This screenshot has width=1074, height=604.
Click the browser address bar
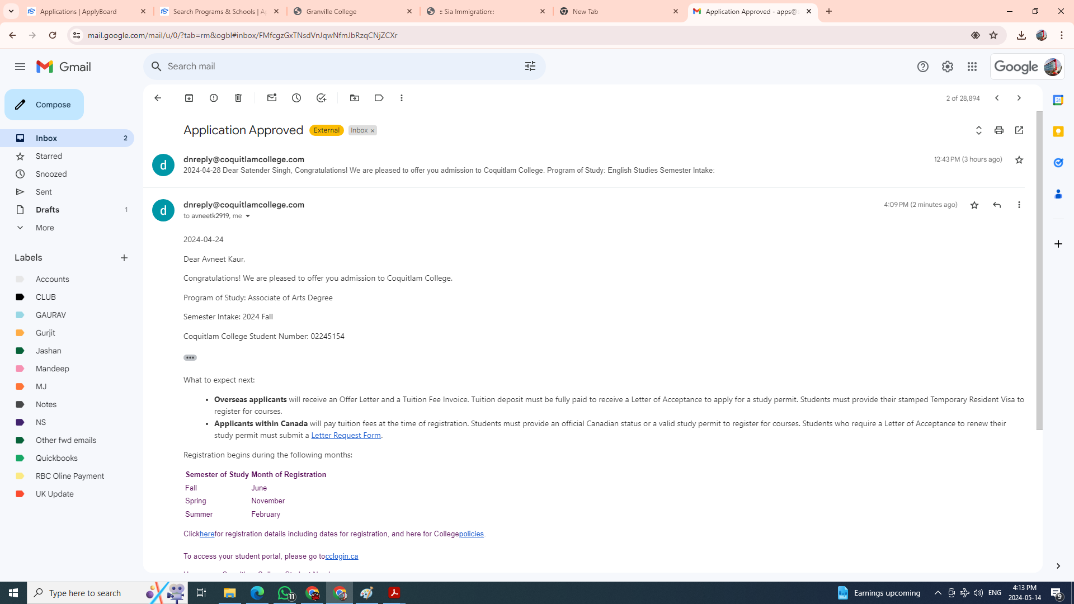[x=526, y=35]
